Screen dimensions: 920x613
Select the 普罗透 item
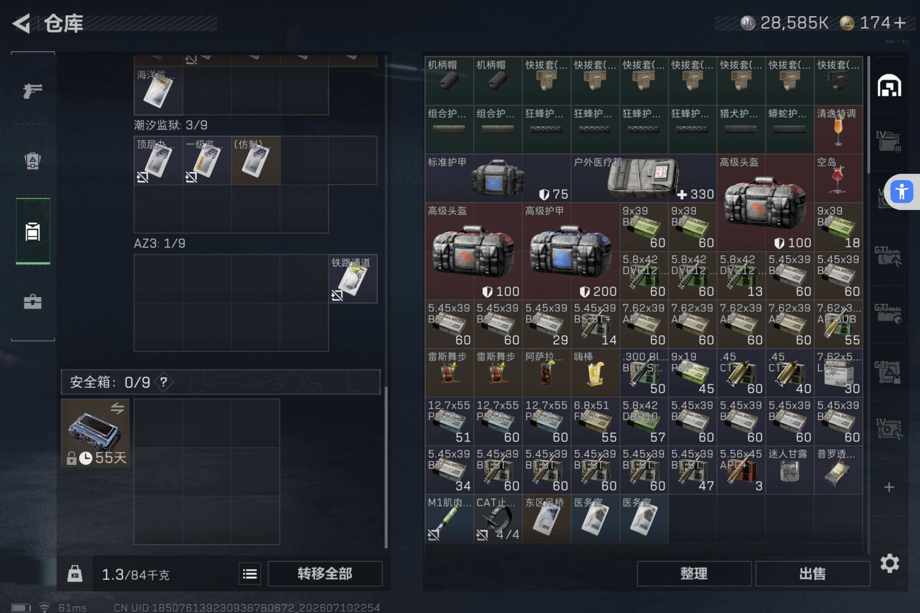click(838, 470)
